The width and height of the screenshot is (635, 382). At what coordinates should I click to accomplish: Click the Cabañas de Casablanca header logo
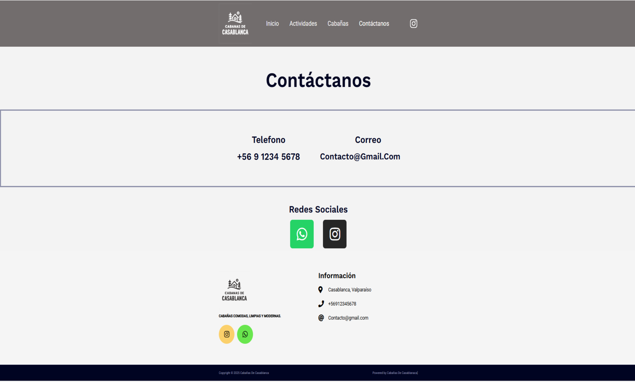coord(235,24)
